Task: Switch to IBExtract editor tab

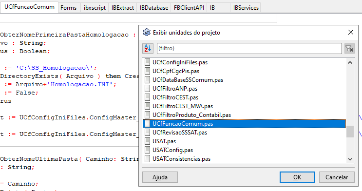Action: [123, 8]
